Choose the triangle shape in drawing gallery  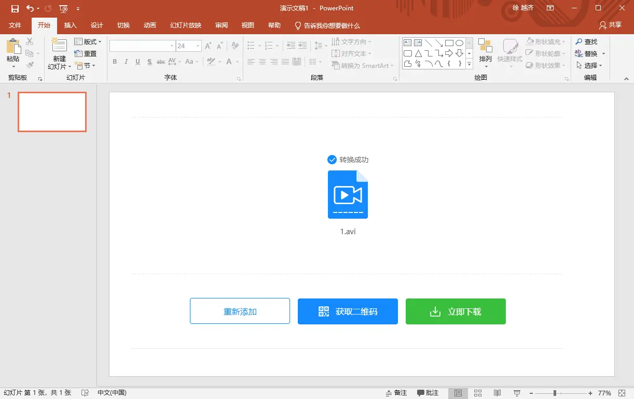pos(418,53)
